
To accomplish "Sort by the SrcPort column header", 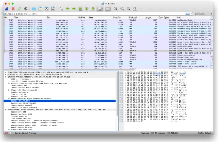I will pos(81,17).
